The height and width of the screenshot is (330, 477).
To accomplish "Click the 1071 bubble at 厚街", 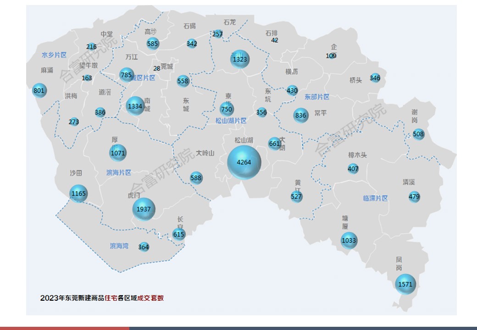I will pos(118,153).
